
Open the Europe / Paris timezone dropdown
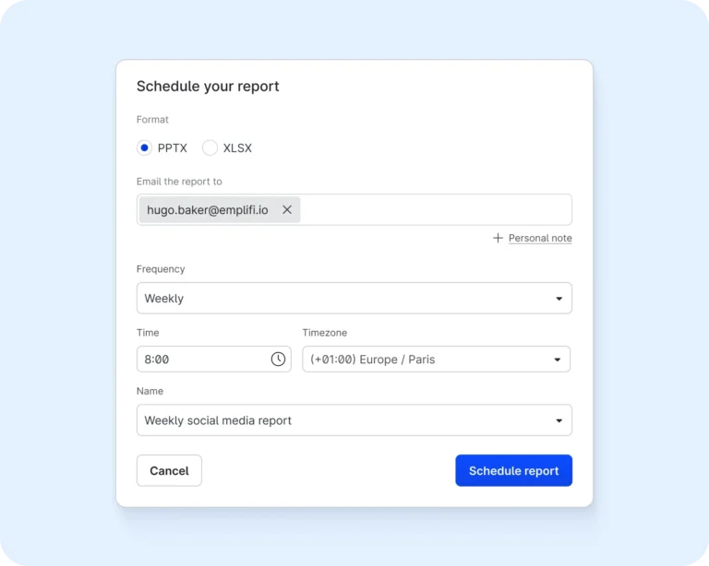425,360
